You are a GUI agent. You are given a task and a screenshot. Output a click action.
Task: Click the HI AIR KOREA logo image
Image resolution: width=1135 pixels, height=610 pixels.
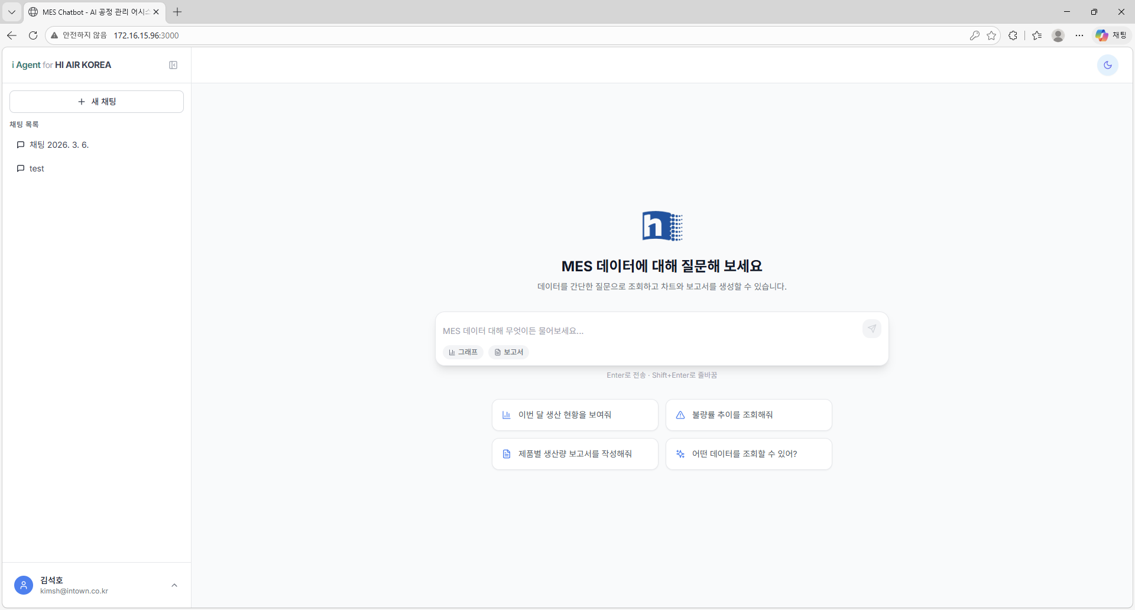662,226
